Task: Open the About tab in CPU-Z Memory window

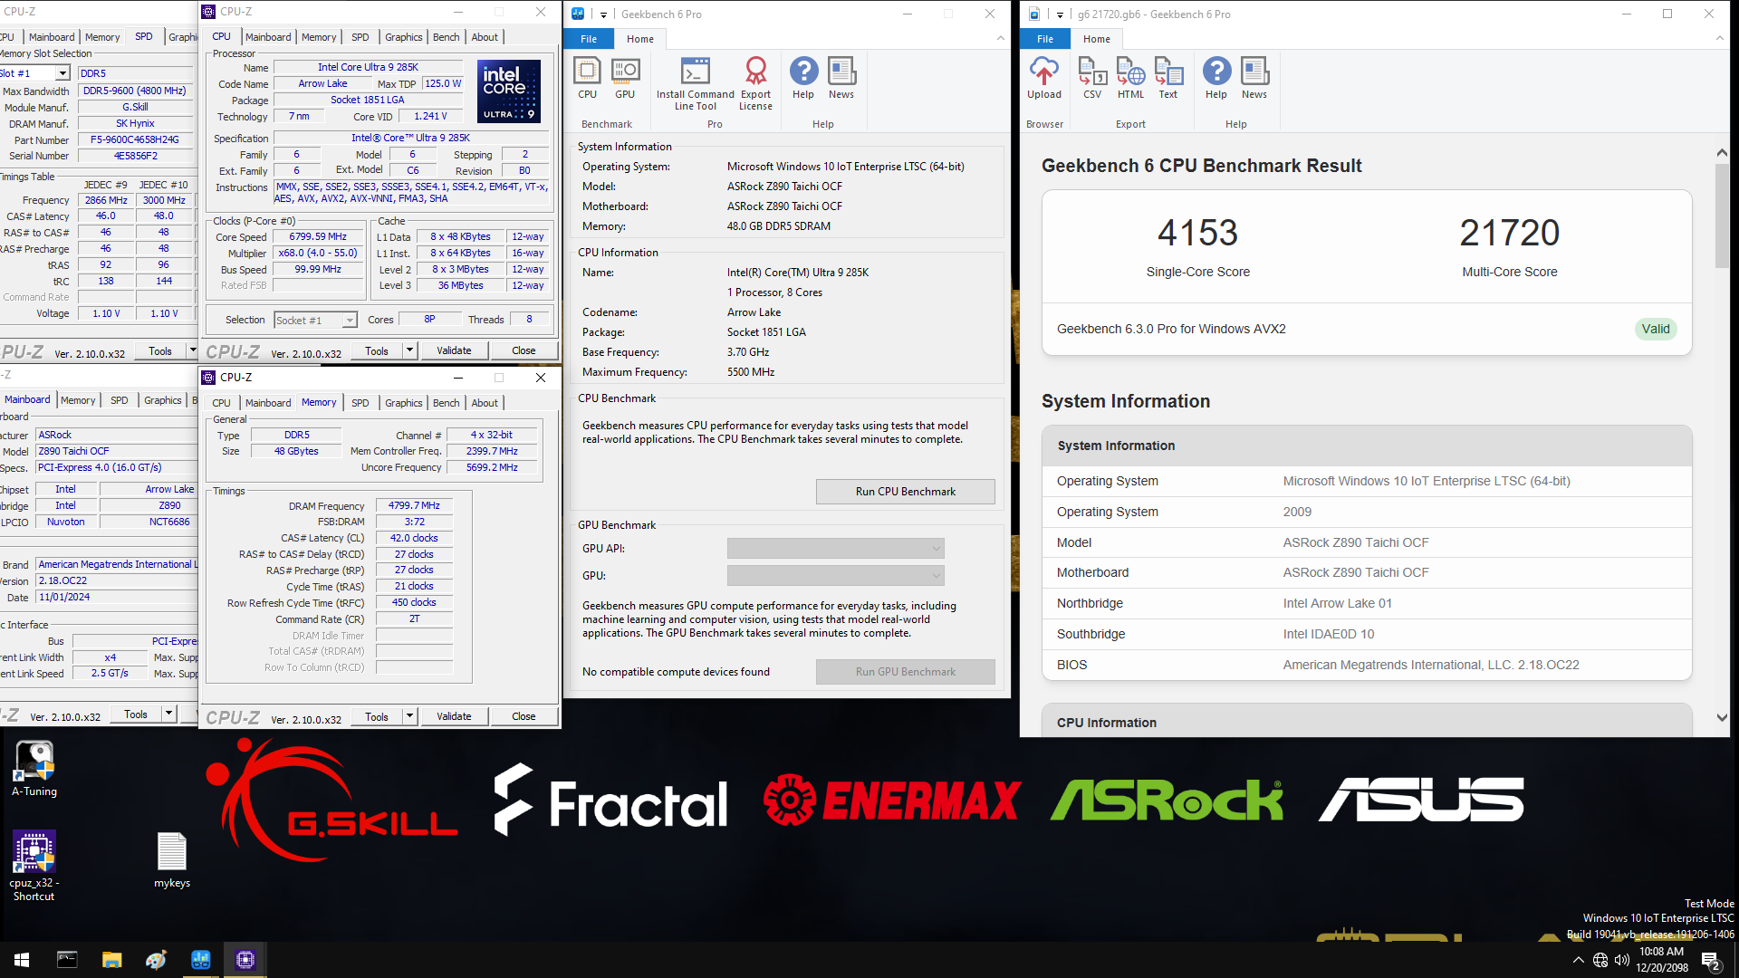Action: tap(485, 403)
